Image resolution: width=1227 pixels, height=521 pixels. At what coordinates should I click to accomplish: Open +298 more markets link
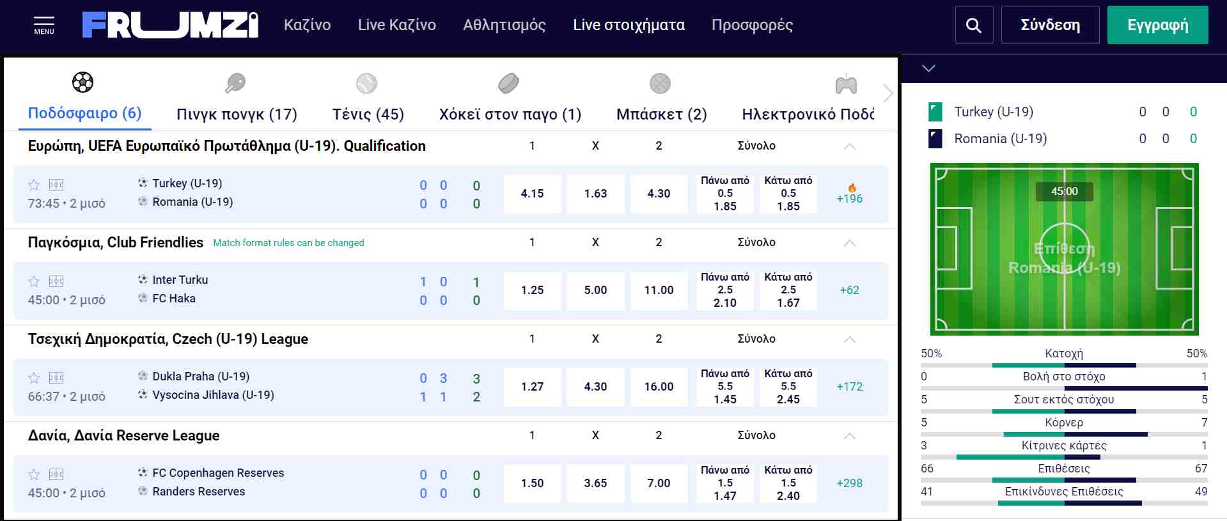pyautogui.click(x=849, y=483)
